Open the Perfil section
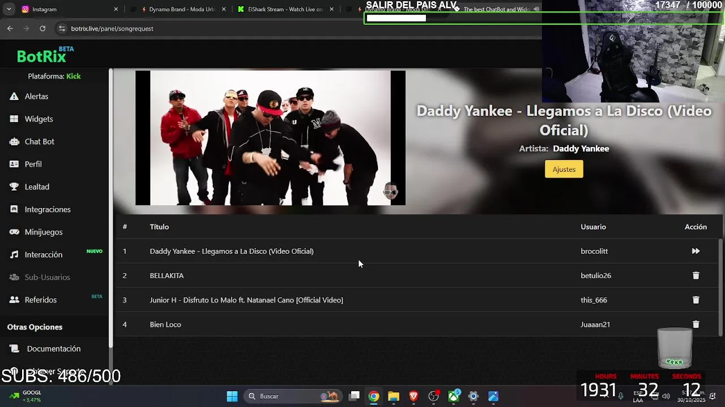The image size is (725, 407). click(33, 164)
